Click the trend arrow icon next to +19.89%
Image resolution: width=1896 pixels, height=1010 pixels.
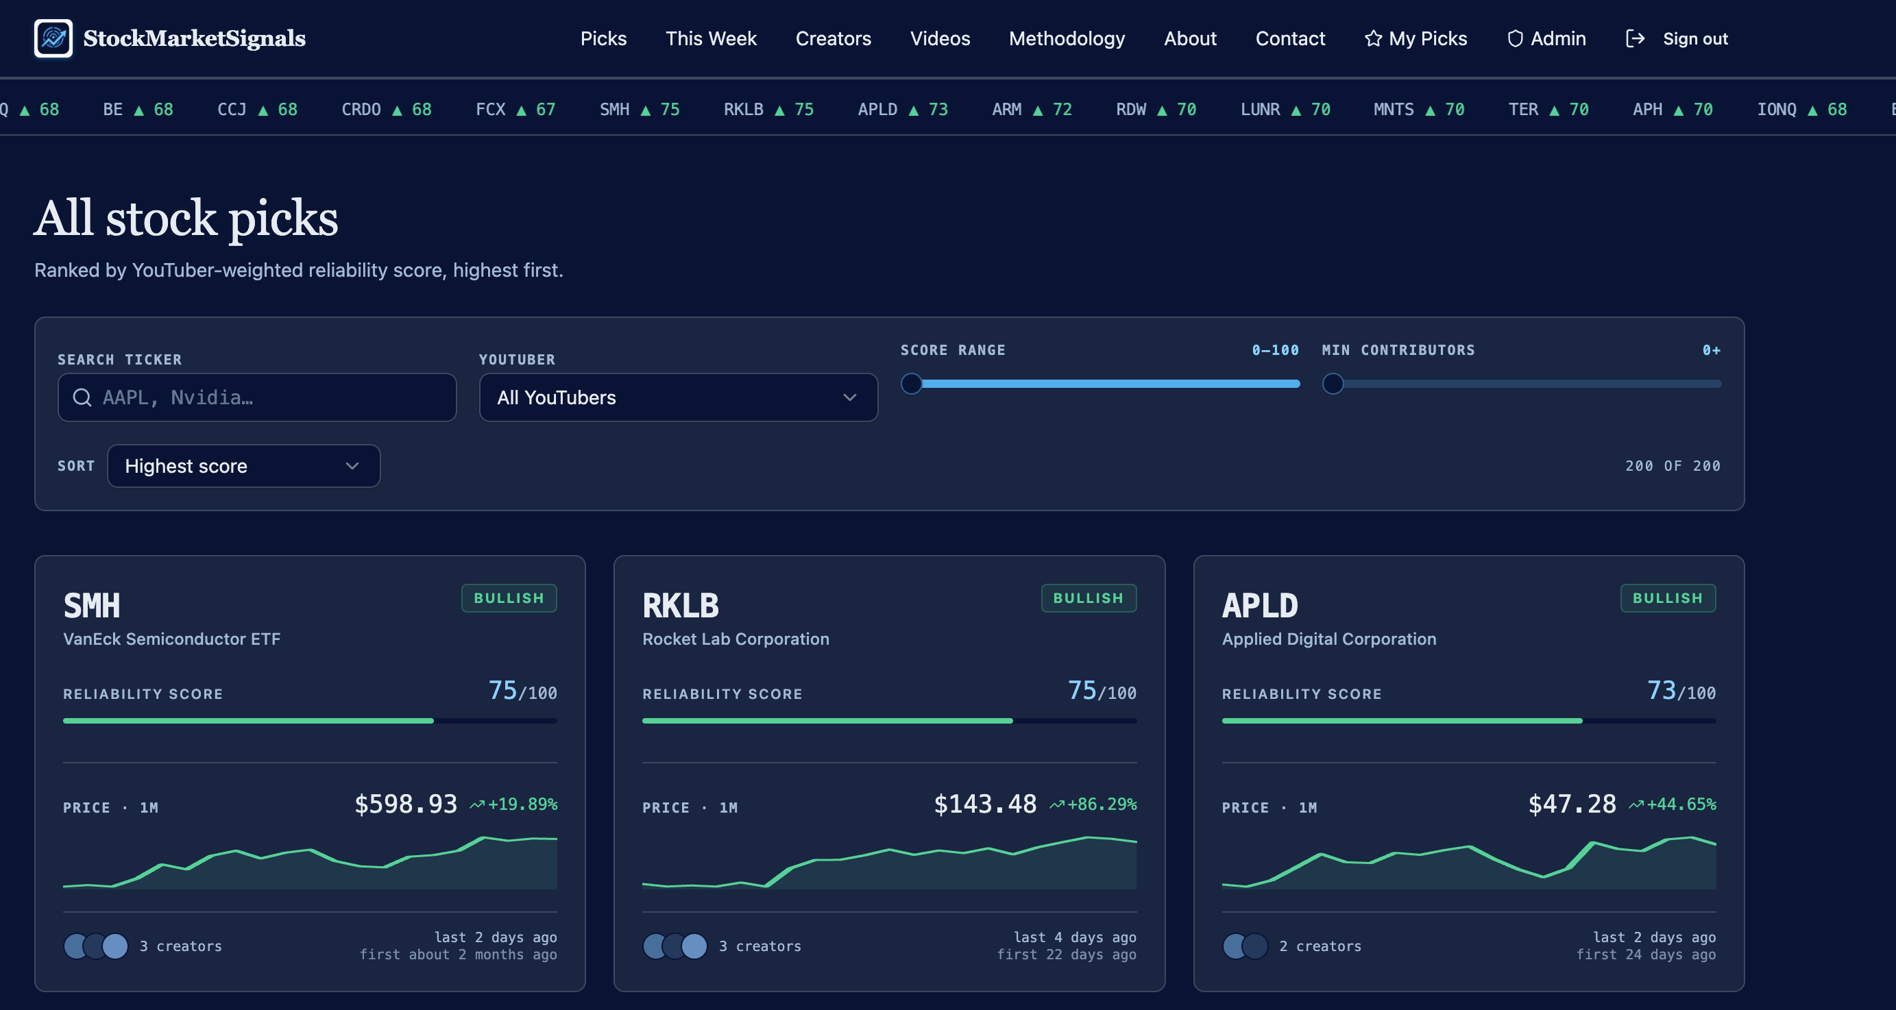(477, 804)
